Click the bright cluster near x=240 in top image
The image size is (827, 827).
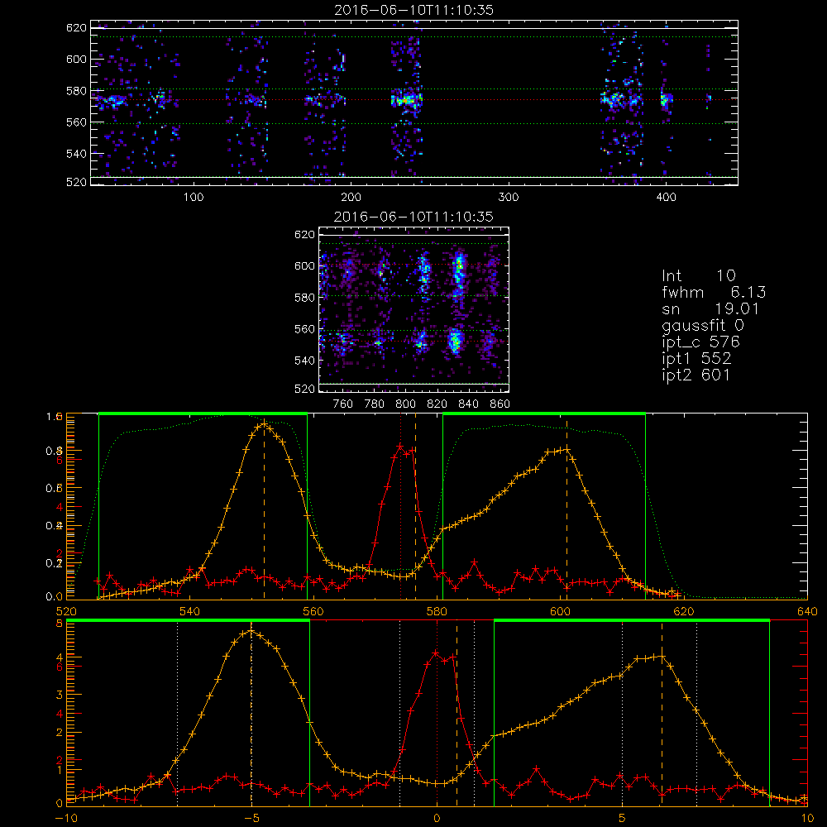tap(407, 100)
